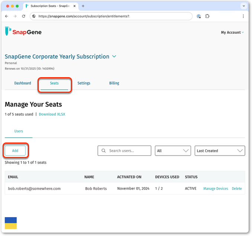Click the extension icon beside extensions puzzle
This screenshot has width=252, height=236.
coord(199,16)
